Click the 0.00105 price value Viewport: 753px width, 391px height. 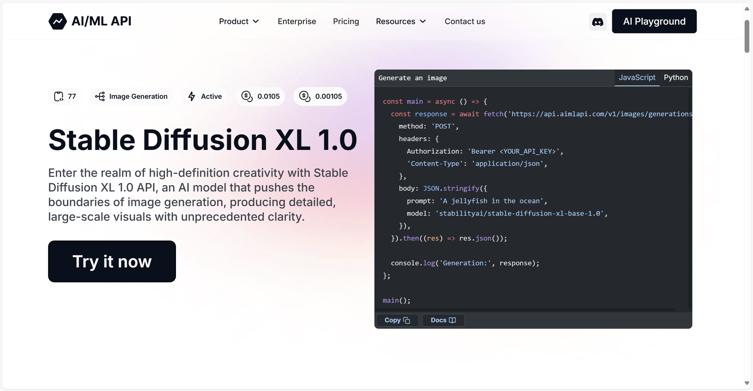click(x=328, y=96)
